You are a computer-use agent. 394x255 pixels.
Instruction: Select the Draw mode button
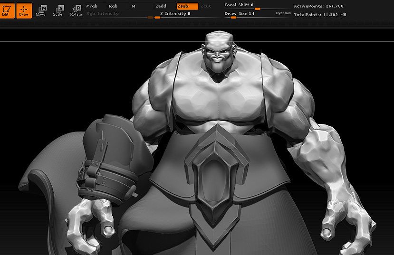(24, 10)
